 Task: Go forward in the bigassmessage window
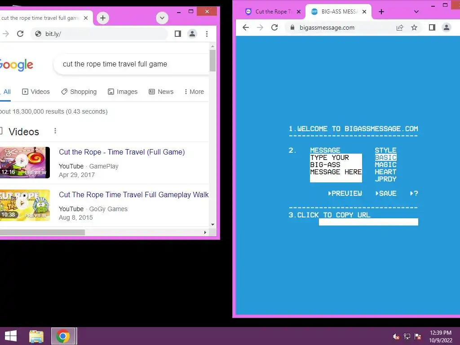[260, 27]
